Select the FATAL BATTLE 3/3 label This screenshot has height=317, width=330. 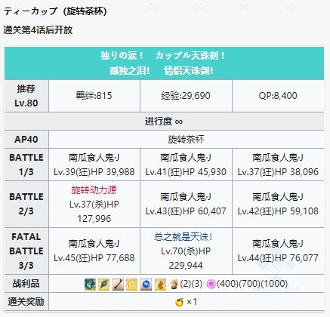(26, 251)
